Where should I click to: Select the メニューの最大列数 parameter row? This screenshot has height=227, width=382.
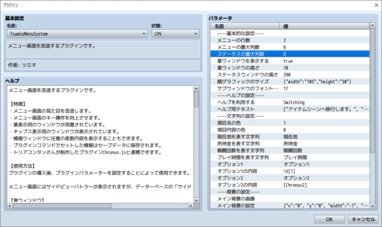(x=290, y=47)
